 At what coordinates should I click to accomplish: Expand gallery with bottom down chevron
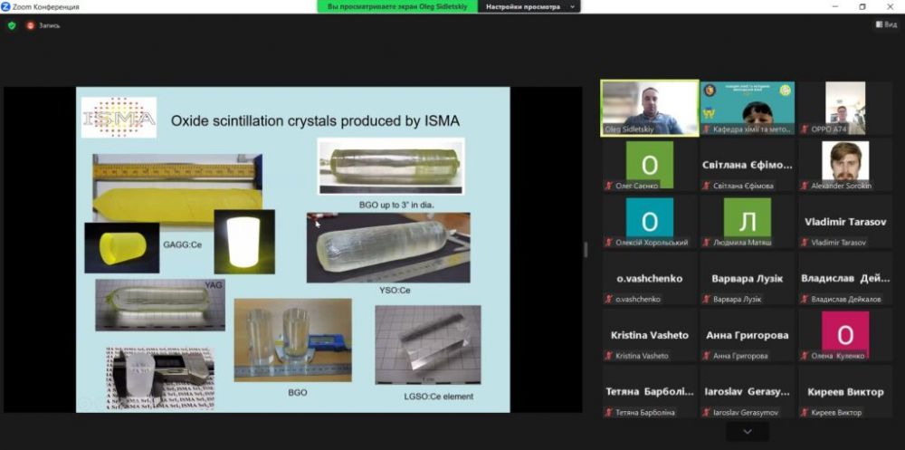(747, 432)
